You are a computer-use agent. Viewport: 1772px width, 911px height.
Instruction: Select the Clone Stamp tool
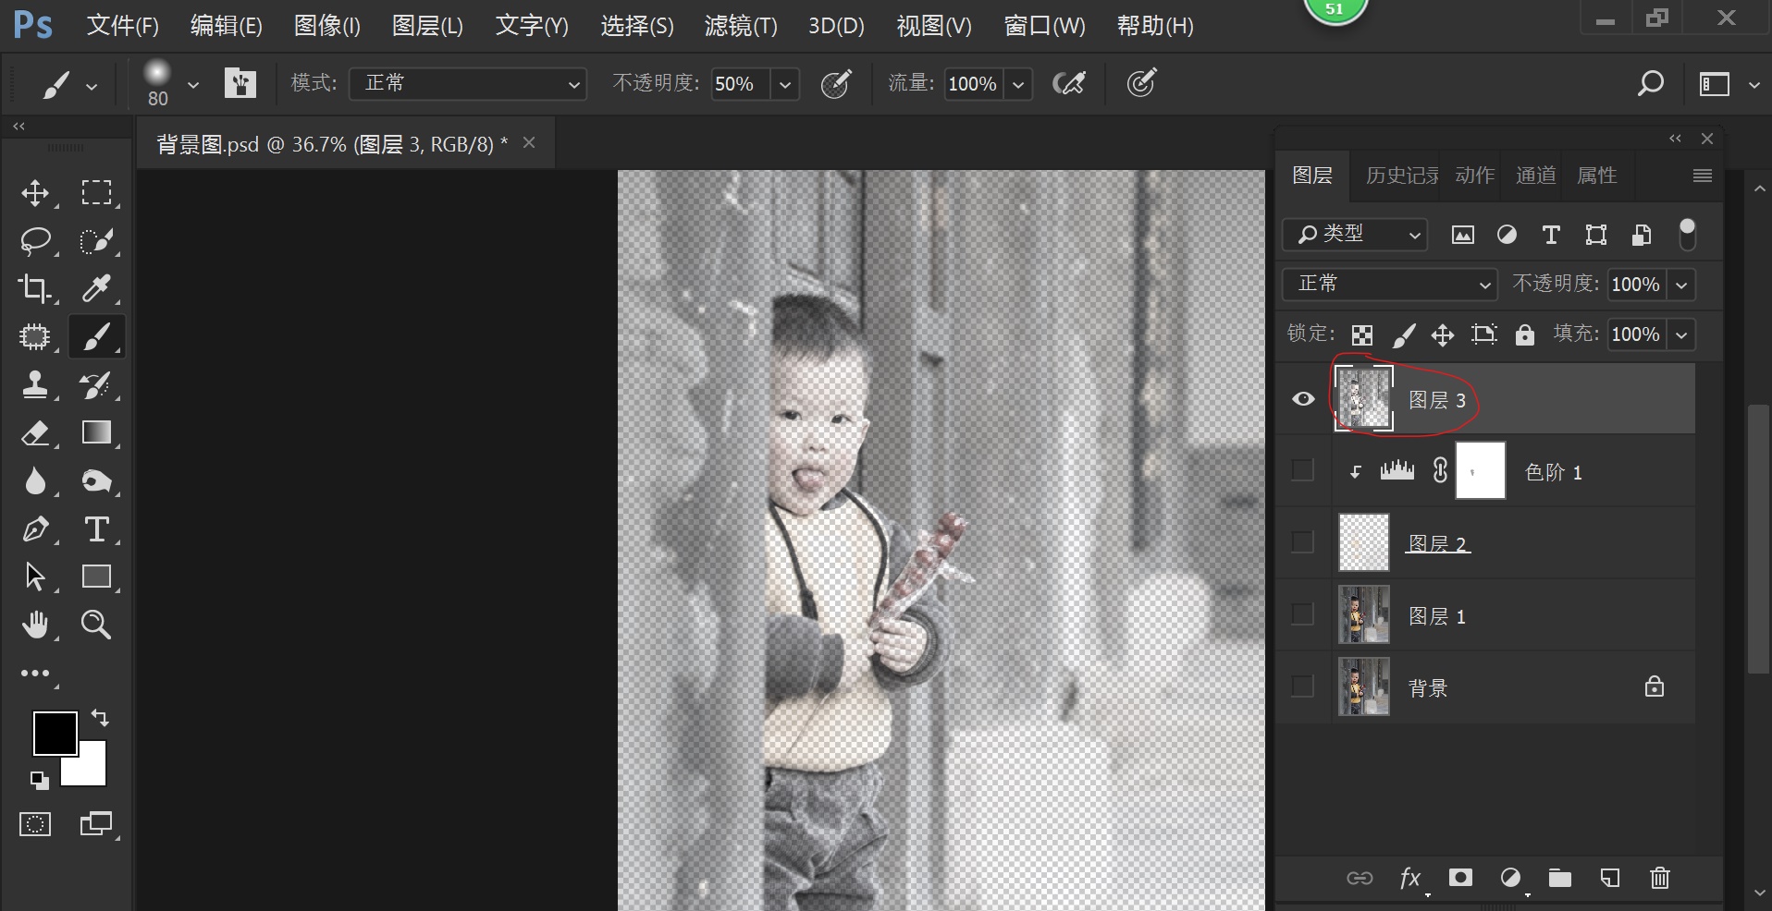click(35, 385)
